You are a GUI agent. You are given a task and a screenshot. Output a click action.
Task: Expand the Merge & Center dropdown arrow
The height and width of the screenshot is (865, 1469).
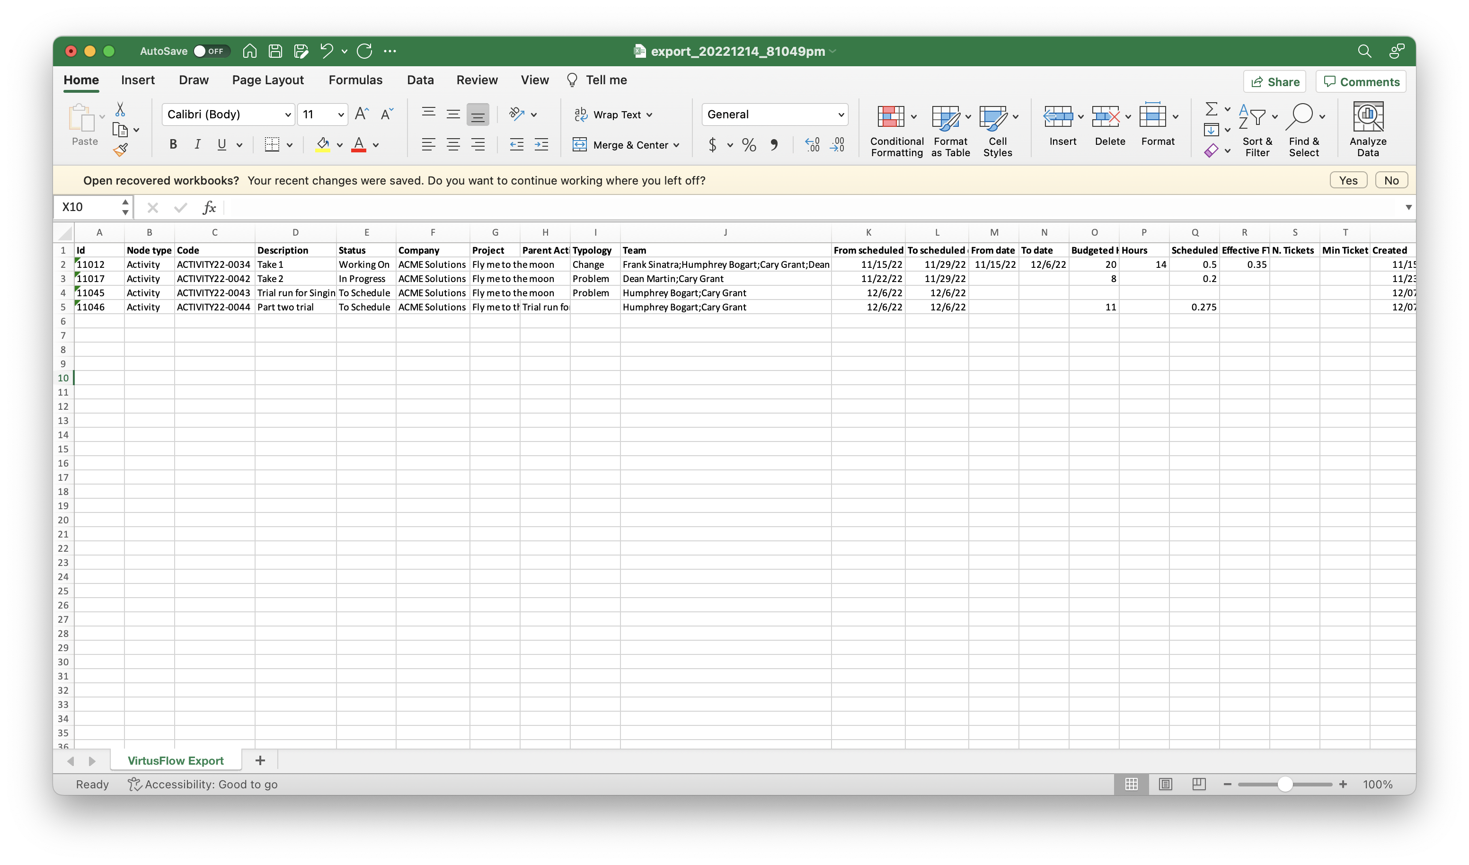click(676, 144)
